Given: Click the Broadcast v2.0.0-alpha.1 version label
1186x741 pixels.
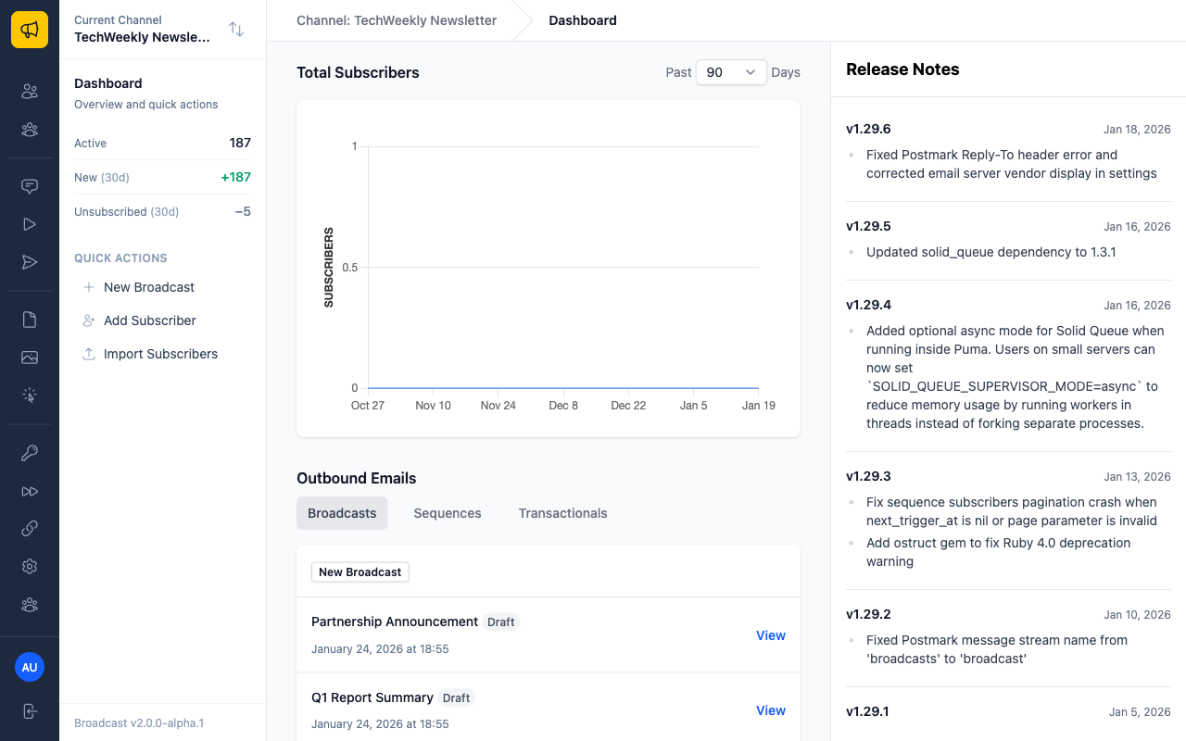Looking at the screenshot, I should (x=139, y=723).
